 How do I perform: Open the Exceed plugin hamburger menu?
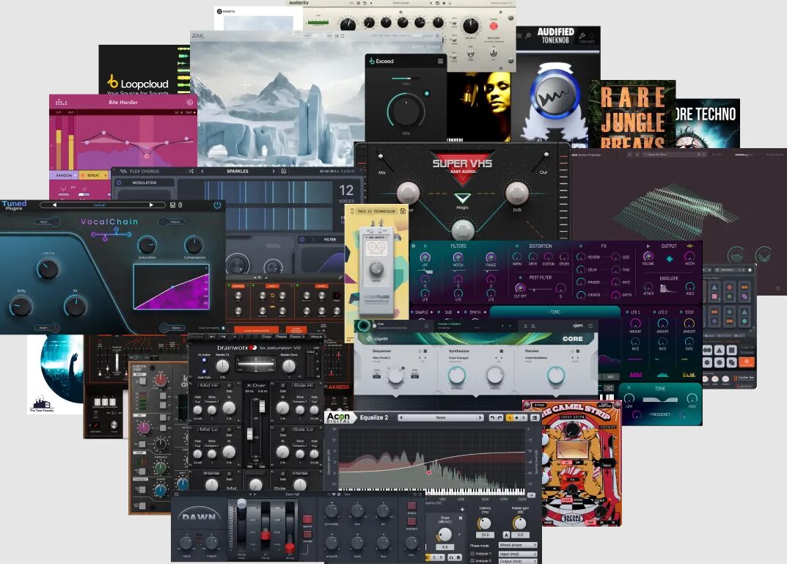[x=440, y=62]
